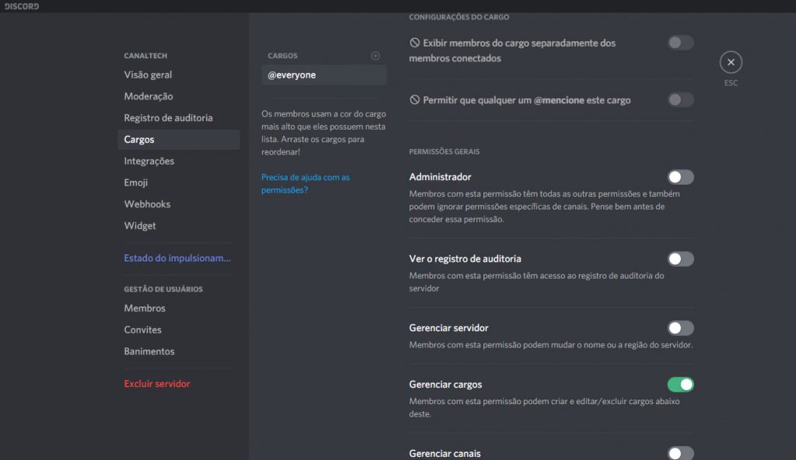Open Moderação settings page
Viewport: 796px width, 460px height.
coord(179,96)
